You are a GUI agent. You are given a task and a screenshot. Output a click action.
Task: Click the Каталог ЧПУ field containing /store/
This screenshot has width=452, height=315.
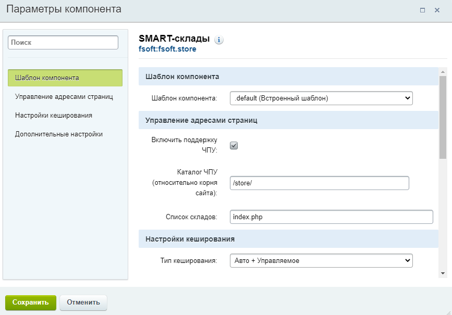click(319, 183)
